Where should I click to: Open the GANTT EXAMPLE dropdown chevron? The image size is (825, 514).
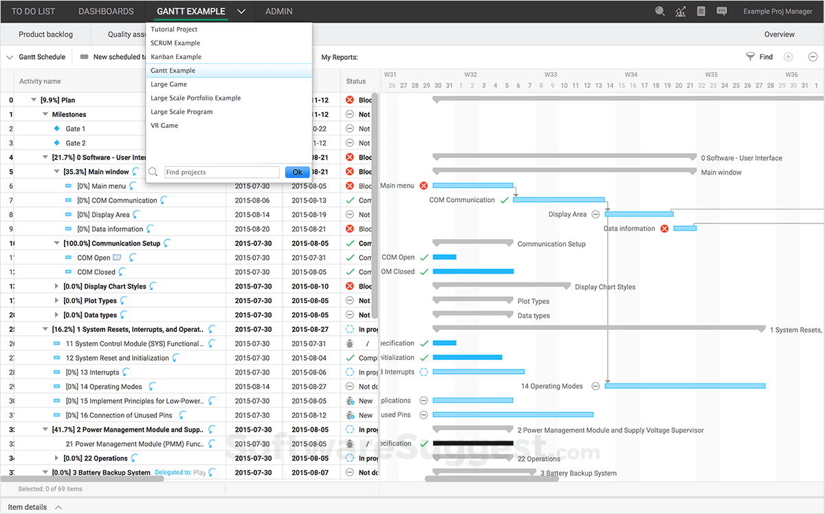pyautogui.click(x=241, y=11)
